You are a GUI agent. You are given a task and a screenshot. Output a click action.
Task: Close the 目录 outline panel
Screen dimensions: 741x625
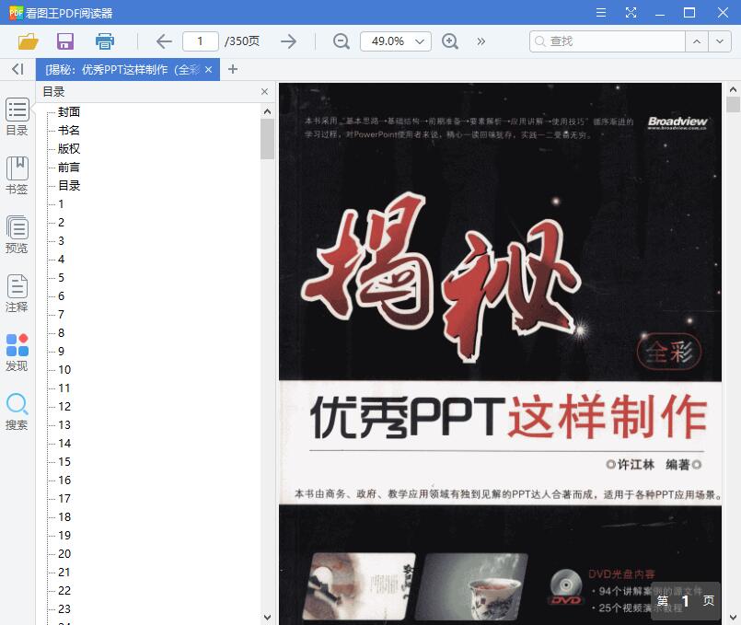[265, 92]
